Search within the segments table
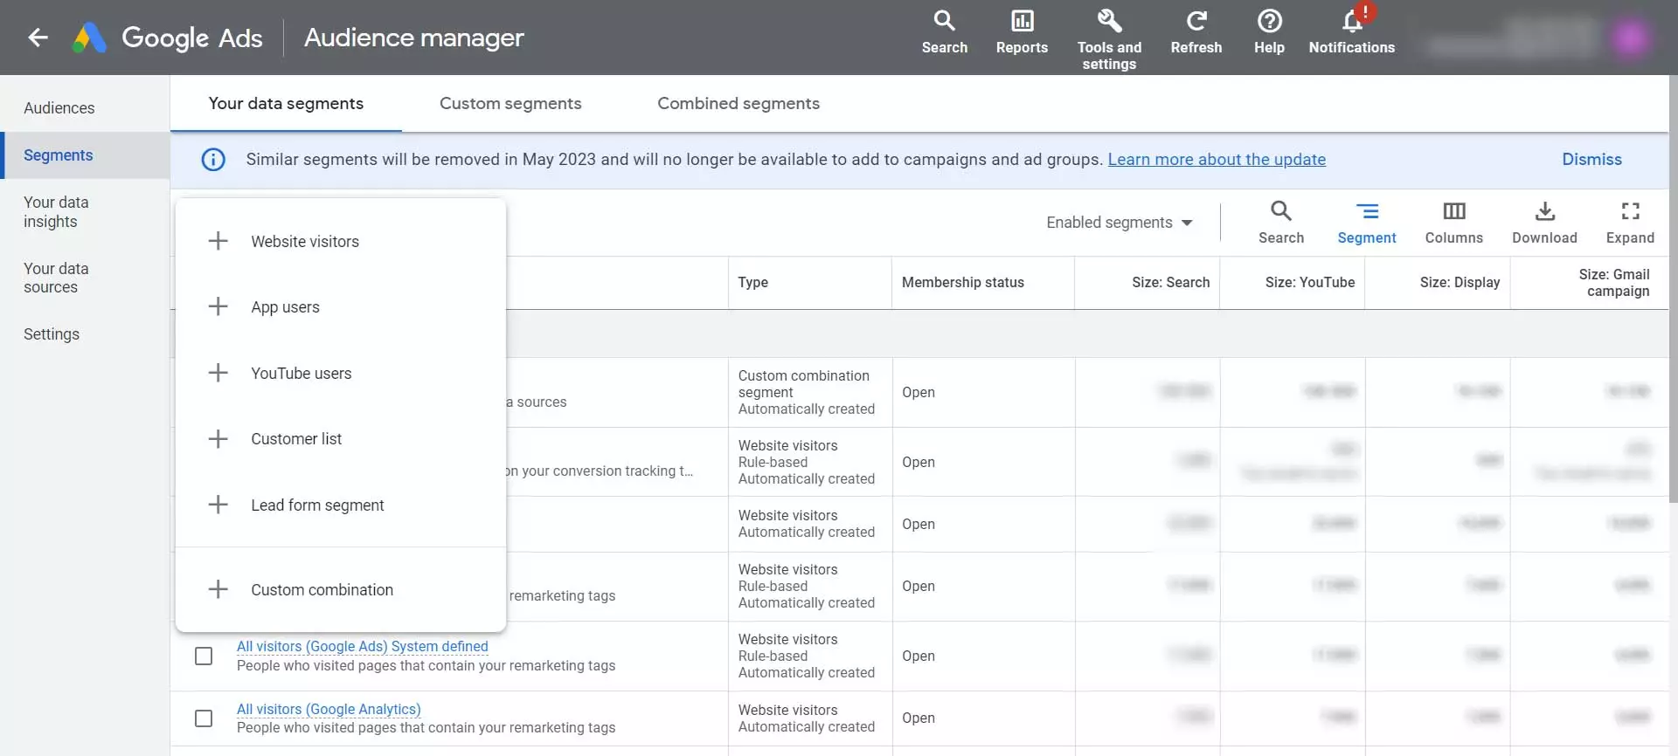This screenshot has width=1678, height=756. [1280, 223]
